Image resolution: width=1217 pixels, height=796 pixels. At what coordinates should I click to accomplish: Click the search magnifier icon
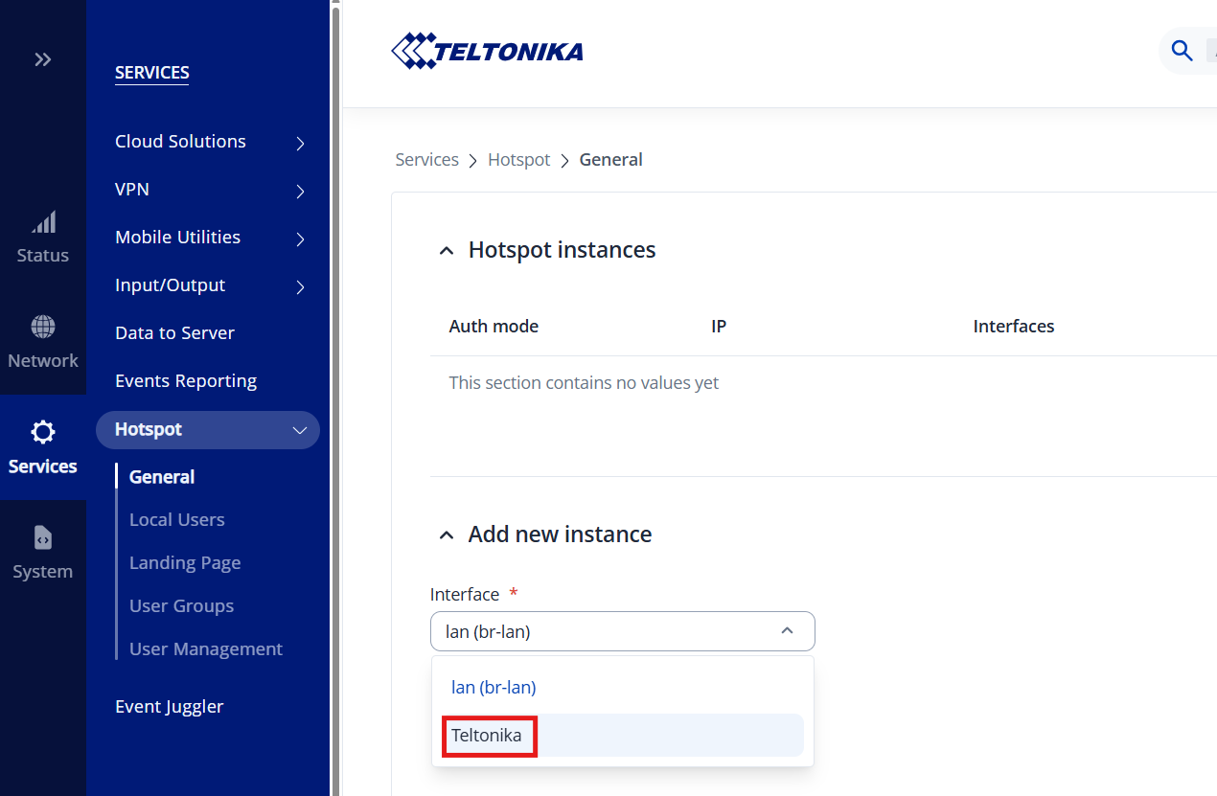[x=1182, y=51]
